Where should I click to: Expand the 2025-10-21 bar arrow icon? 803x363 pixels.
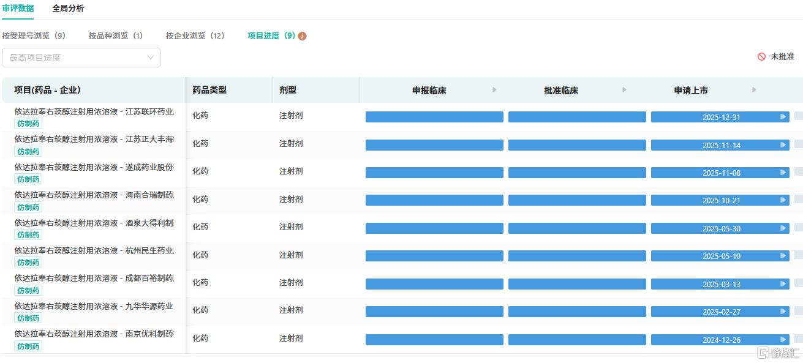click(x=783, y=200)
